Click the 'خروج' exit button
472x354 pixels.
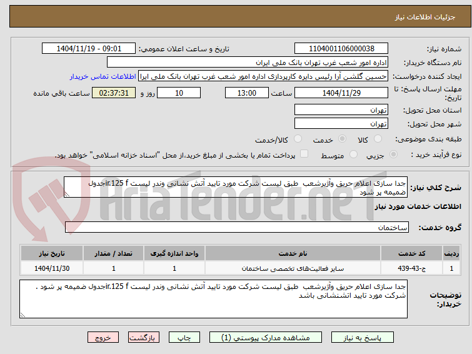103,338
